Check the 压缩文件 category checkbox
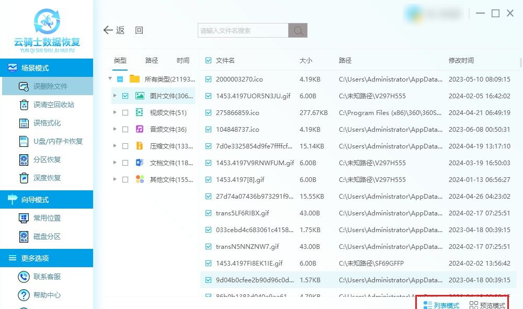 [x=126, y=146]
